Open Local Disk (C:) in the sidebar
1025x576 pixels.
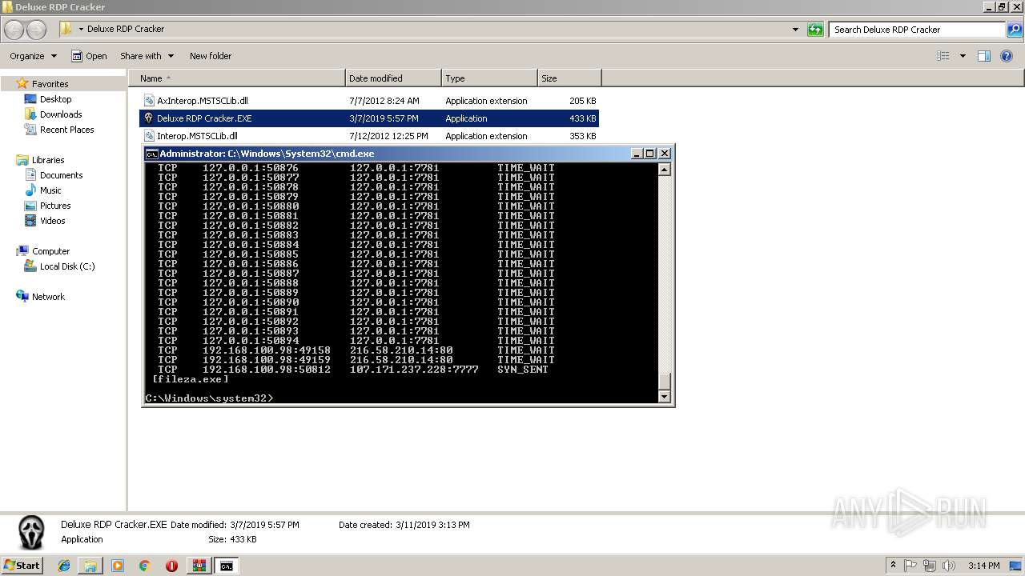point(67,266)
